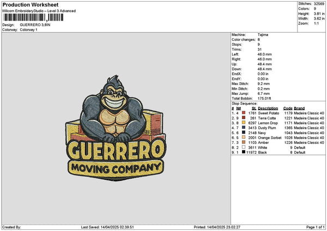Screen dimensions: 327x231
Task: Click the design name 'GUERRERO 3,8IN'
Action: tap(35, 25)
